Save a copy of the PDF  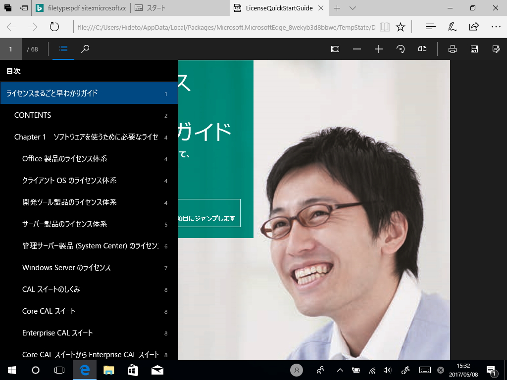click(474, 49)
